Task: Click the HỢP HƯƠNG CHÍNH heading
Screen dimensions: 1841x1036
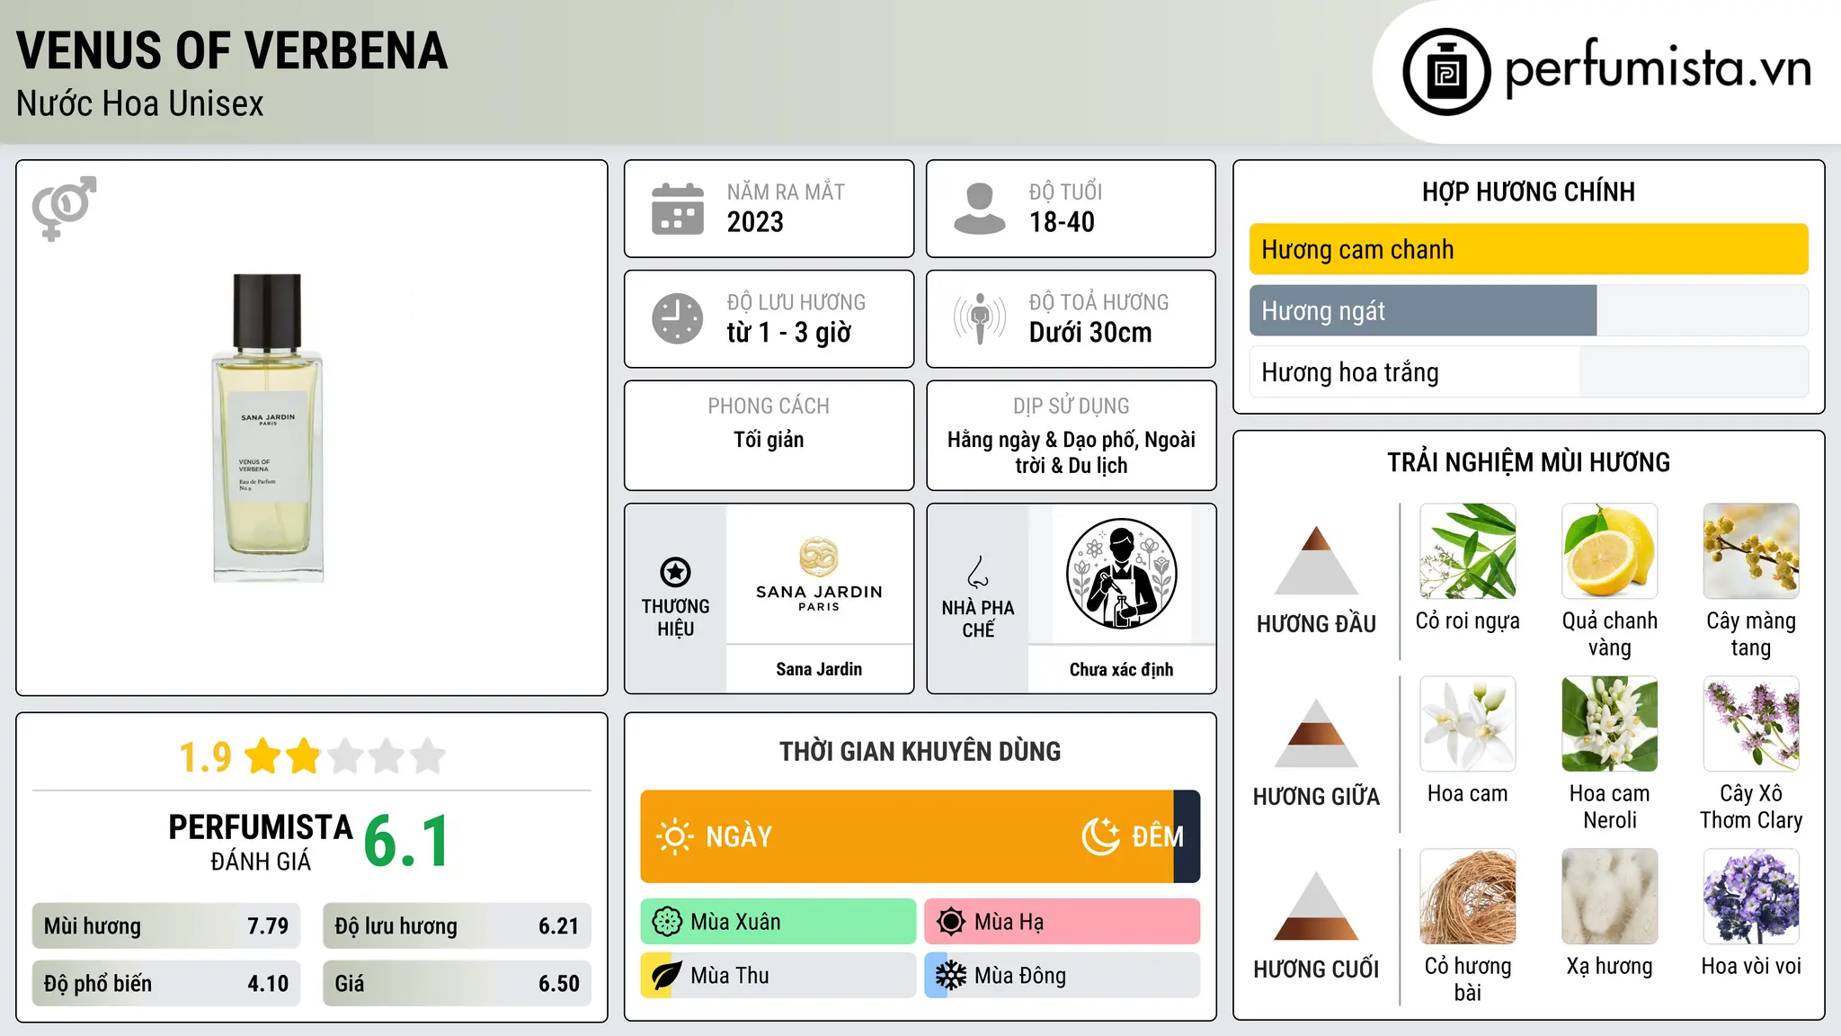Action: (x=1528, y=192)
